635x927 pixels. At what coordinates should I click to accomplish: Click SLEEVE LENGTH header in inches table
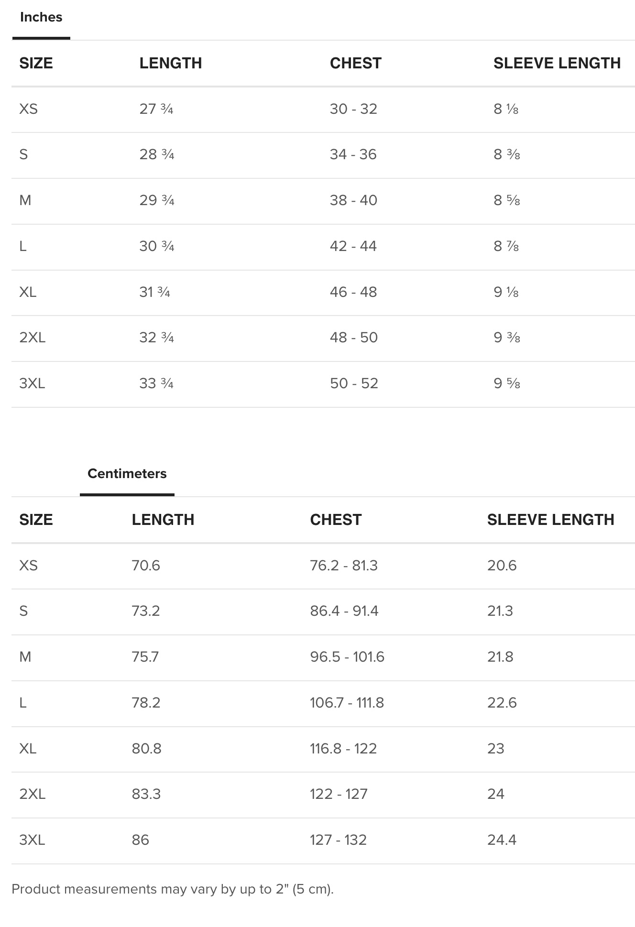tap(557, 63)
